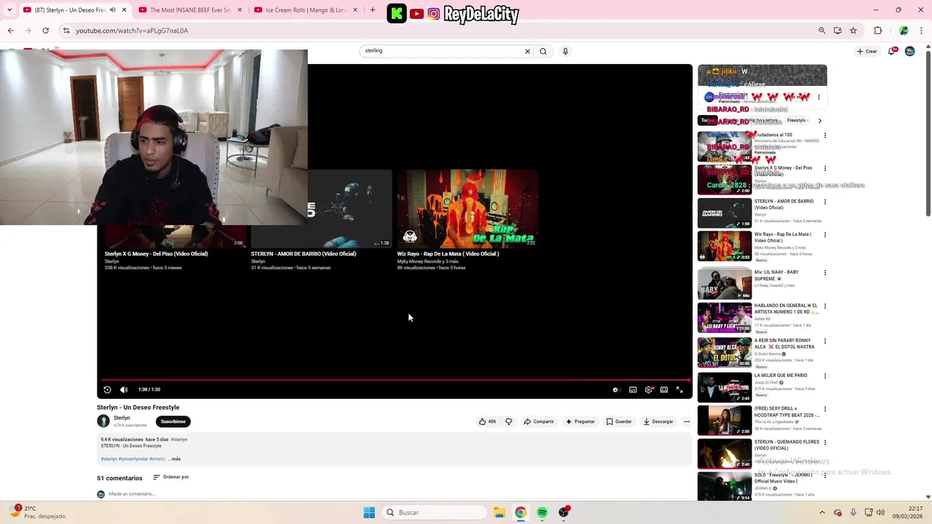This screenshot has height=524, width=932.
Task: Mute the Sterlyn tab audio icon
Action: (x=112, y=10)
